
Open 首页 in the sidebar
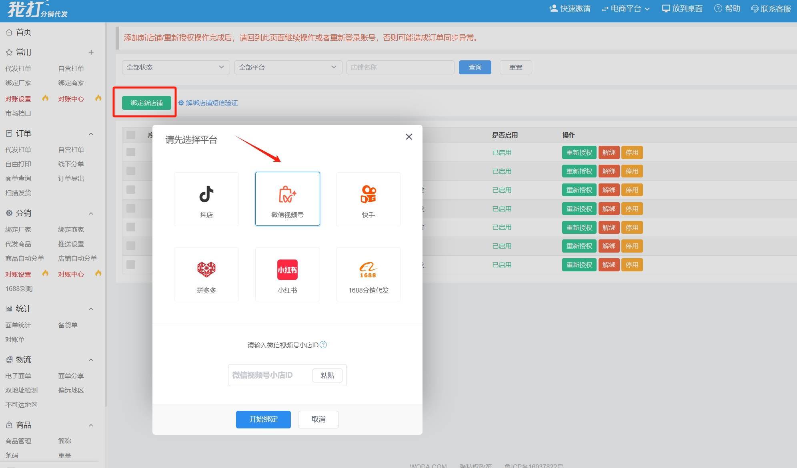24,32
